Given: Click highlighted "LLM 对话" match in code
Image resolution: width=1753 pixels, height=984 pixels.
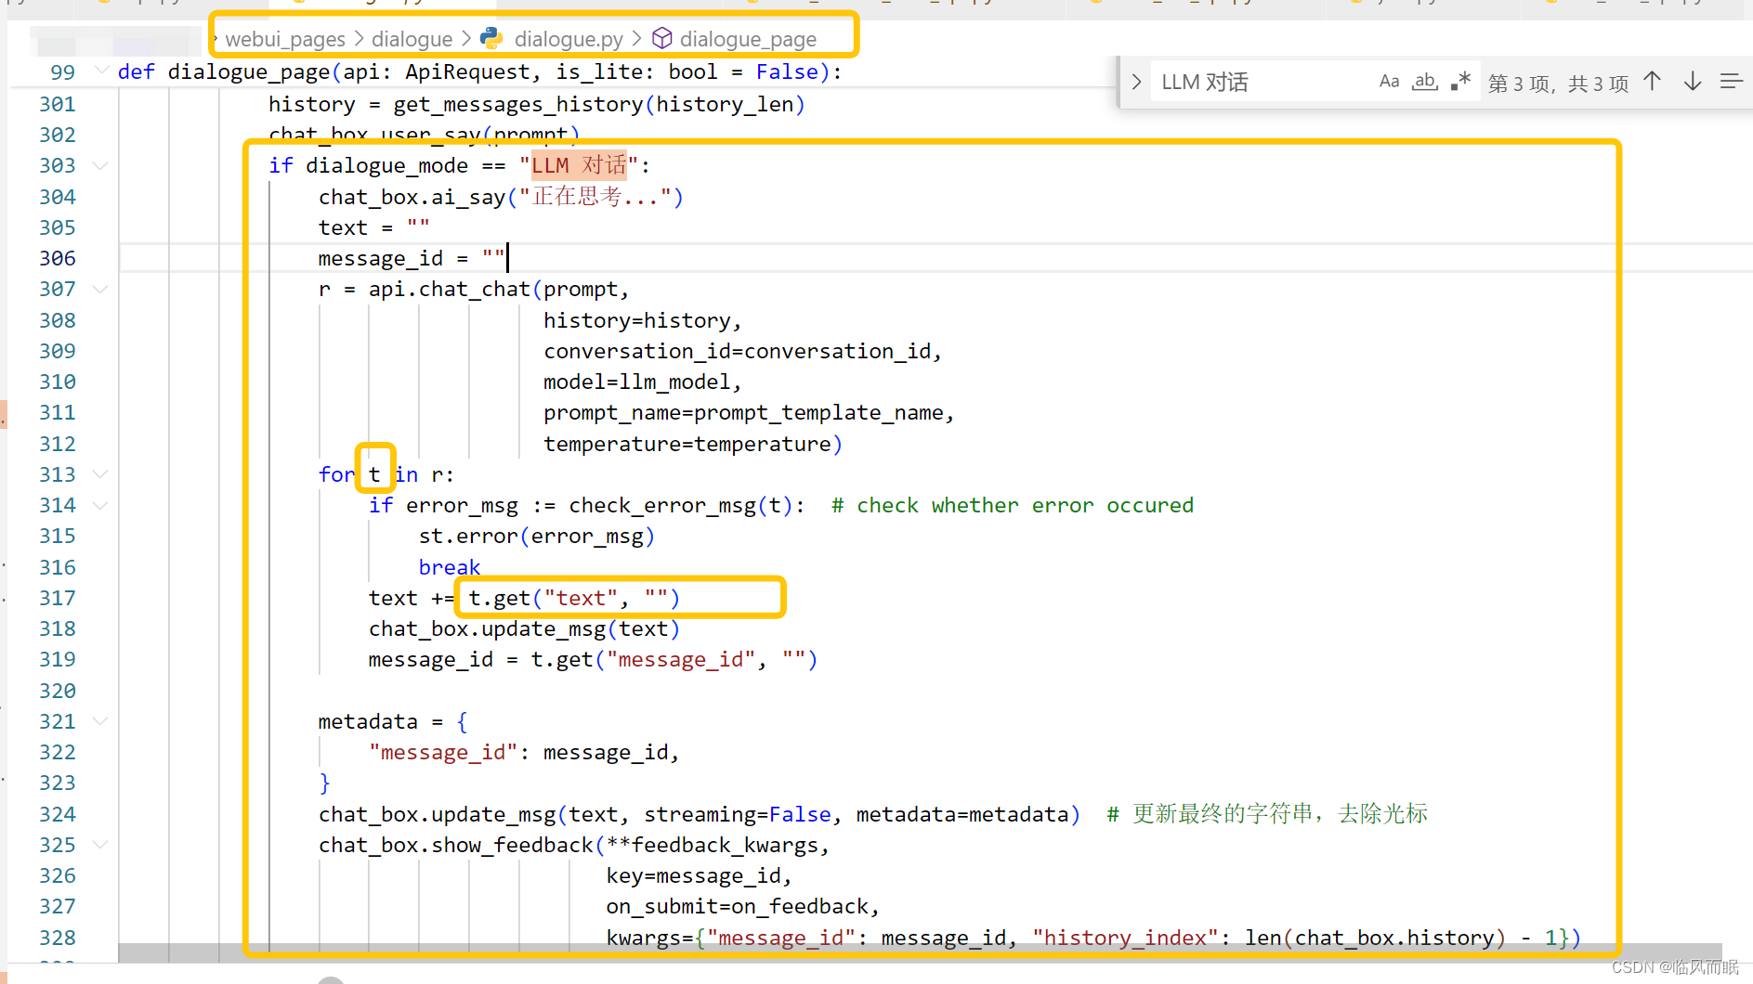Looking at the screenshot, I should 579,165.
